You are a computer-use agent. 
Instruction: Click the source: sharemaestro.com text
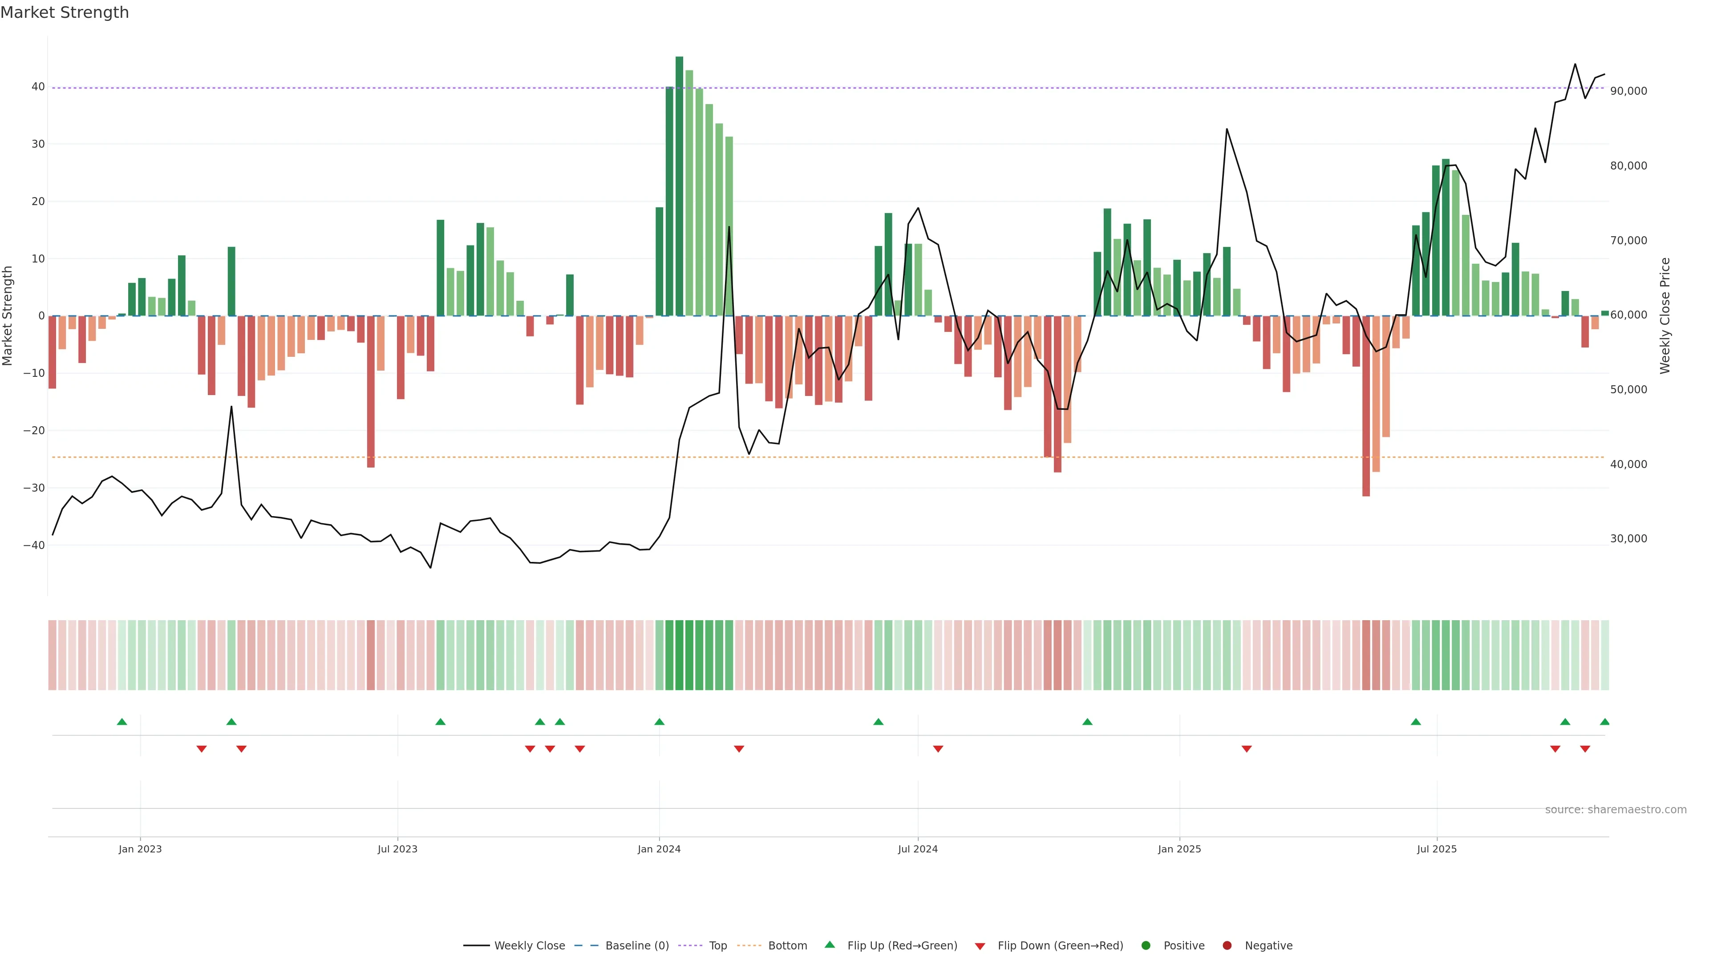1616,810
